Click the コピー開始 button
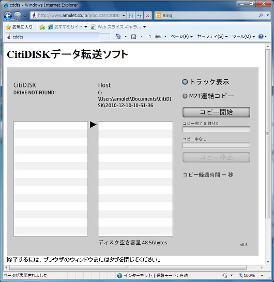 click(x=216, y=112)
